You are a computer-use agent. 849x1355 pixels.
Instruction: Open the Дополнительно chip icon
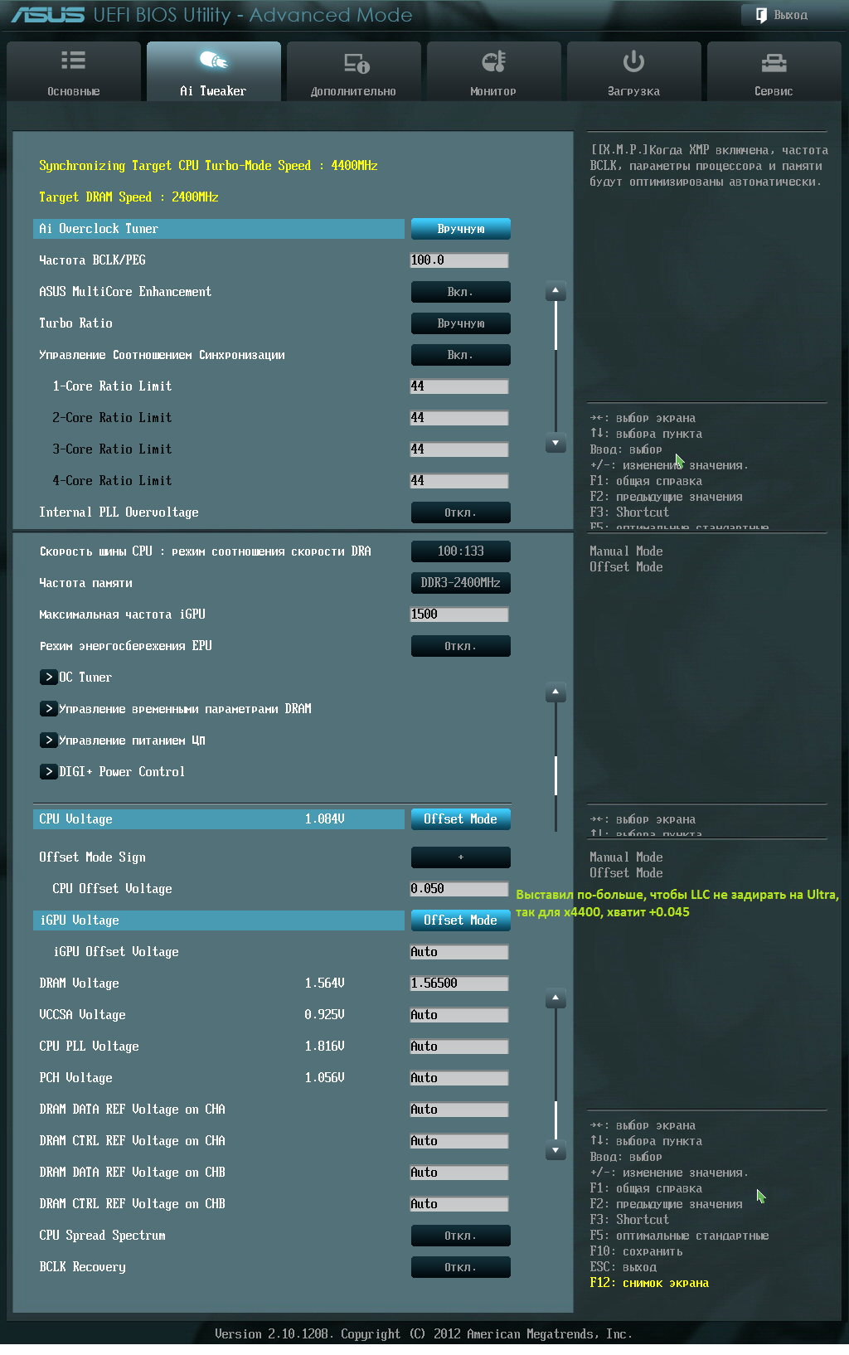tap(357, 62)
